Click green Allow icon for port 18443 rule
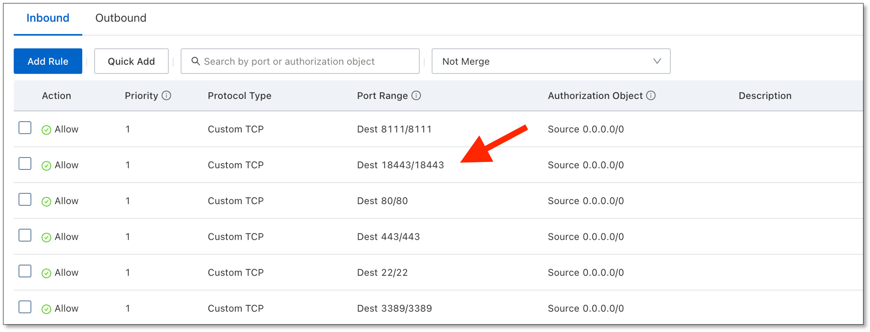 [x=47, y=166]
